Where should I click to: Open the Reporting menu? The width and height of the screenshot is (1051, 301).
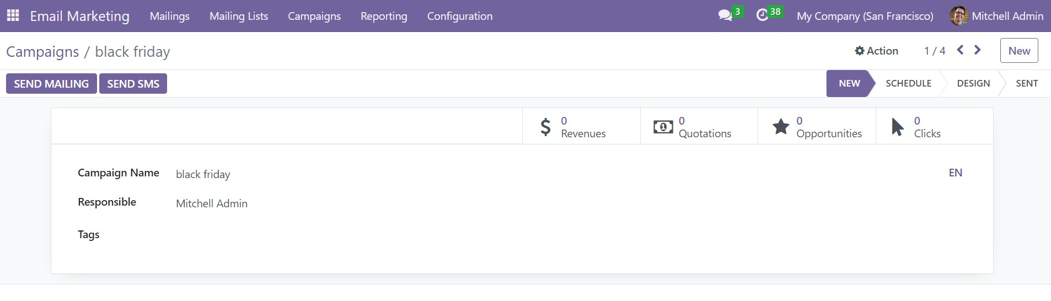[384, 16]
